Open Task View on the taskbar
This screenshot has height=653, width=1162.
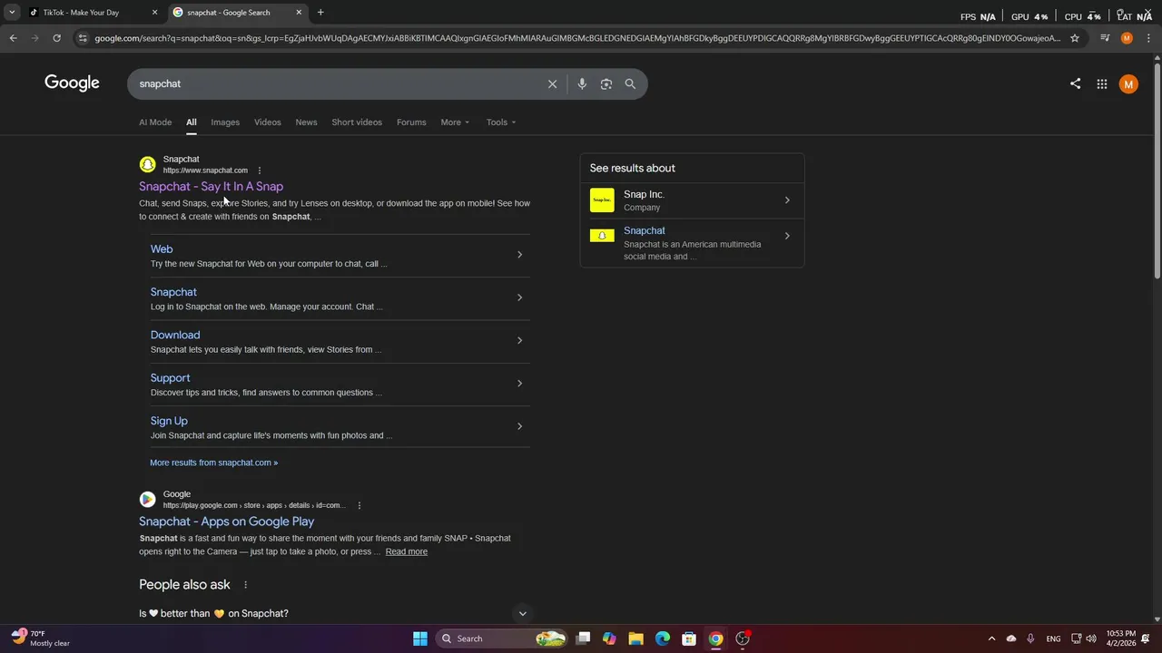pos(583,638)
